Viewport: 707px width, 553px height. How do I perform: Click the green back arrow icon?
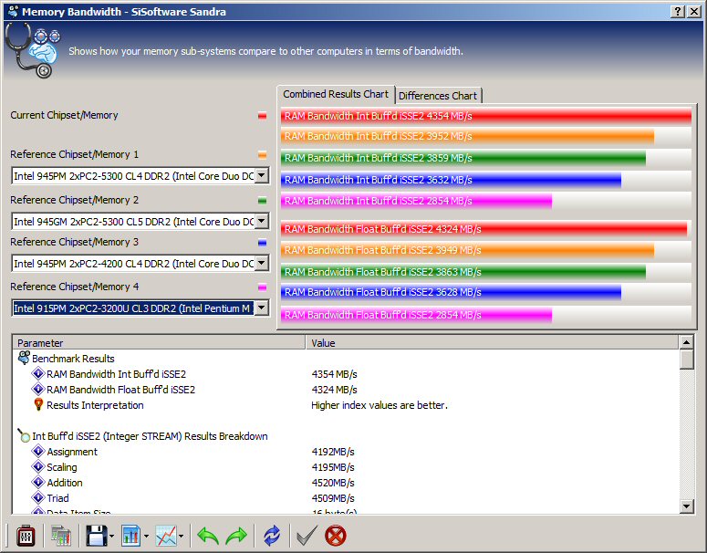(x=208, y=536)
